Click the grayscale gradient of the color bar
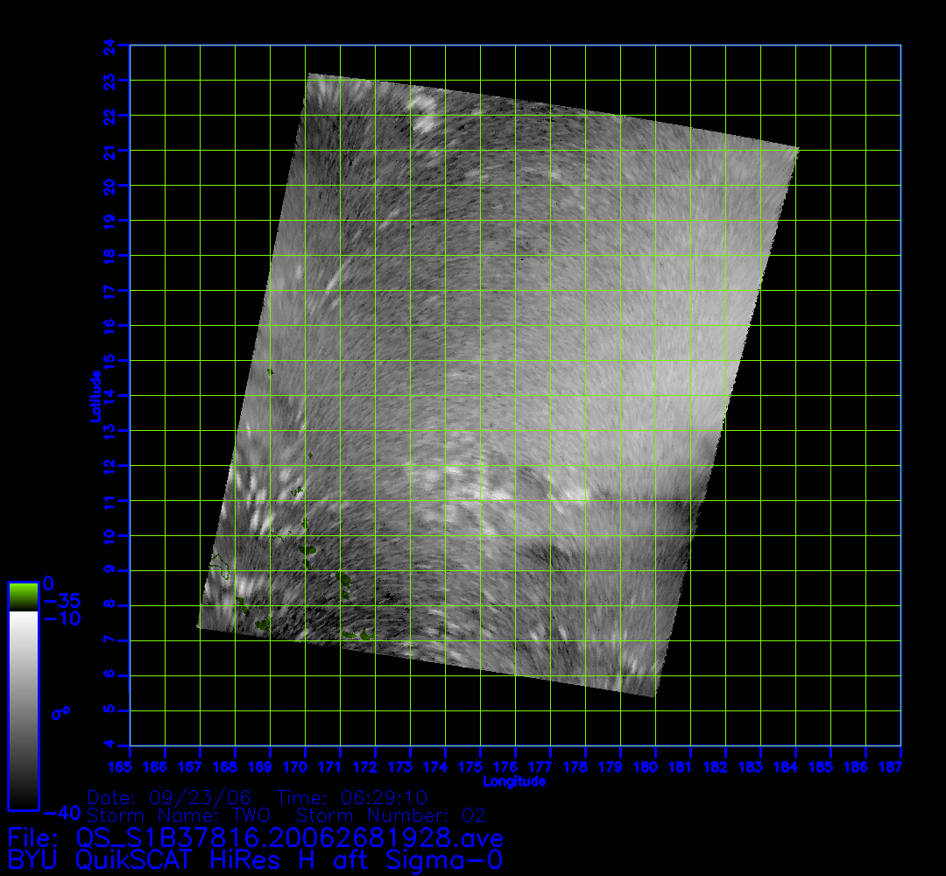This screenshot has width=946, height=876. click(x=23, y=710)
